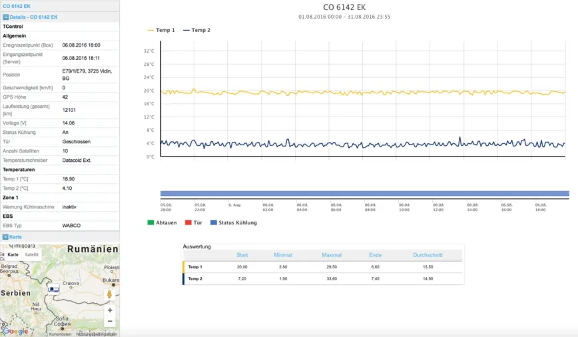578x337 pixels.
Task: Click the Eingangszeitpunkt value 06.08.2016 18:11
Action: click(81, 58)
